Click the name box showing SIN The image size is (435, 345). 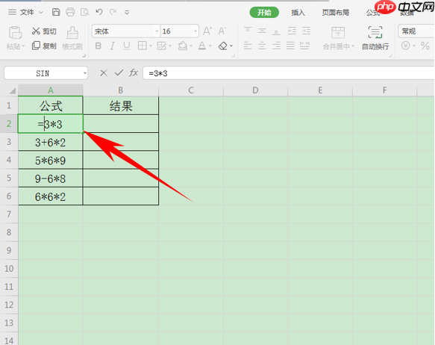click(x=46, y=73)
